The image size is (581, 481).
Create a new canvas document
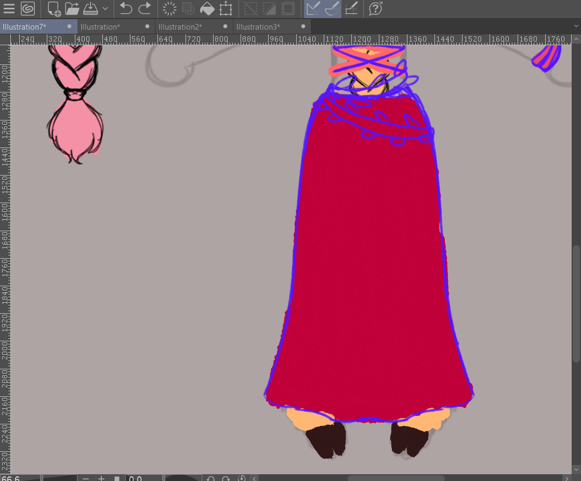tap(54, 9)
